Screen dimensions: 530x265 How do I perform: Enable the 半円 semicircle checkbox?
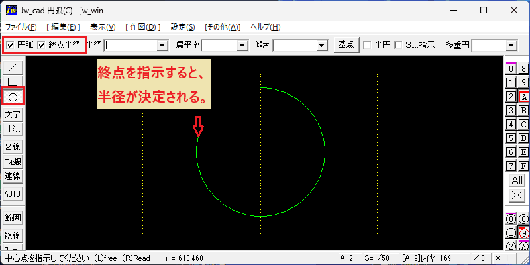coord(366,45)
